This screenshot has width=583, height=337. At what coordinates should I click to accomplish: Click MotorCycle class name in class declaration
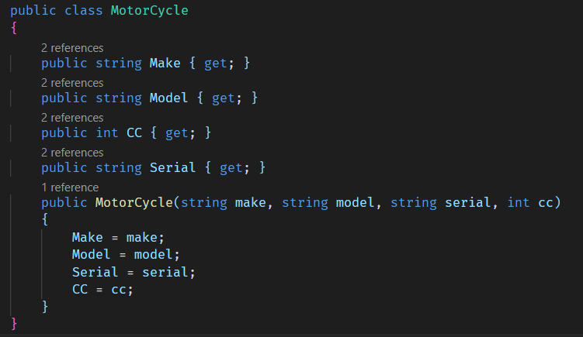[149, 12]
